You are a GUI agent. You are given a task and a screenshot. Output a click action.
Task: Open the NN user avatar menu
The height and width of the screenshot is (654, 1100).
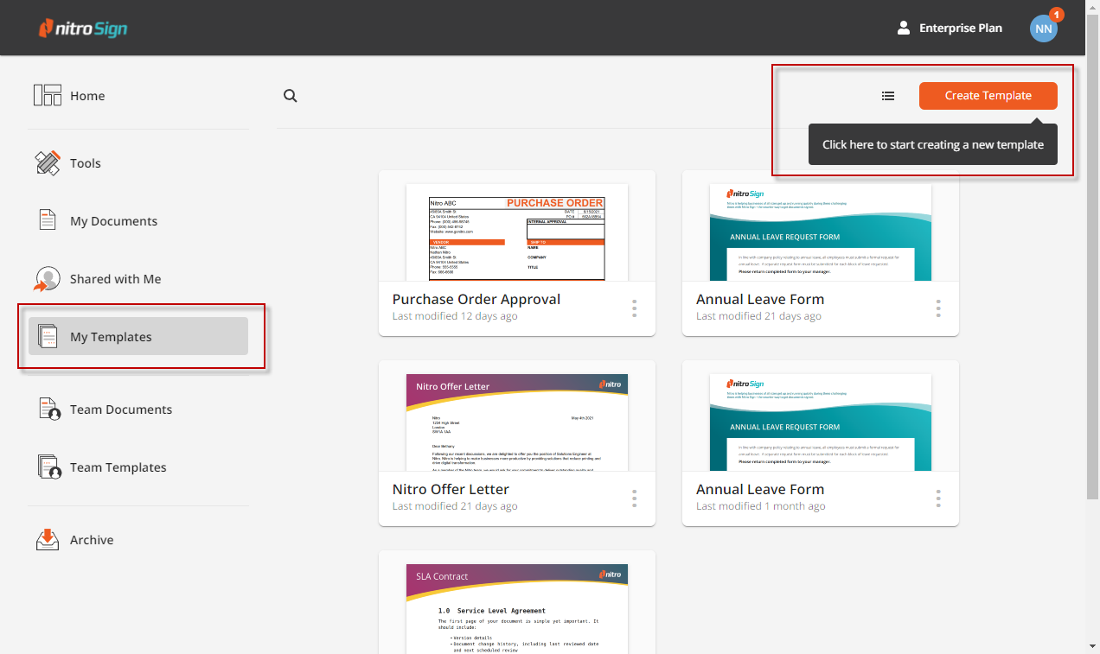(1044, 28)
